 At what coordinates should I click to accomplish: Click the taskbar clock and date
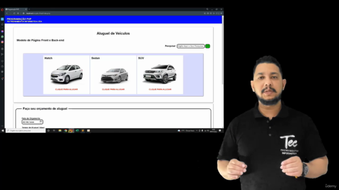213,130
